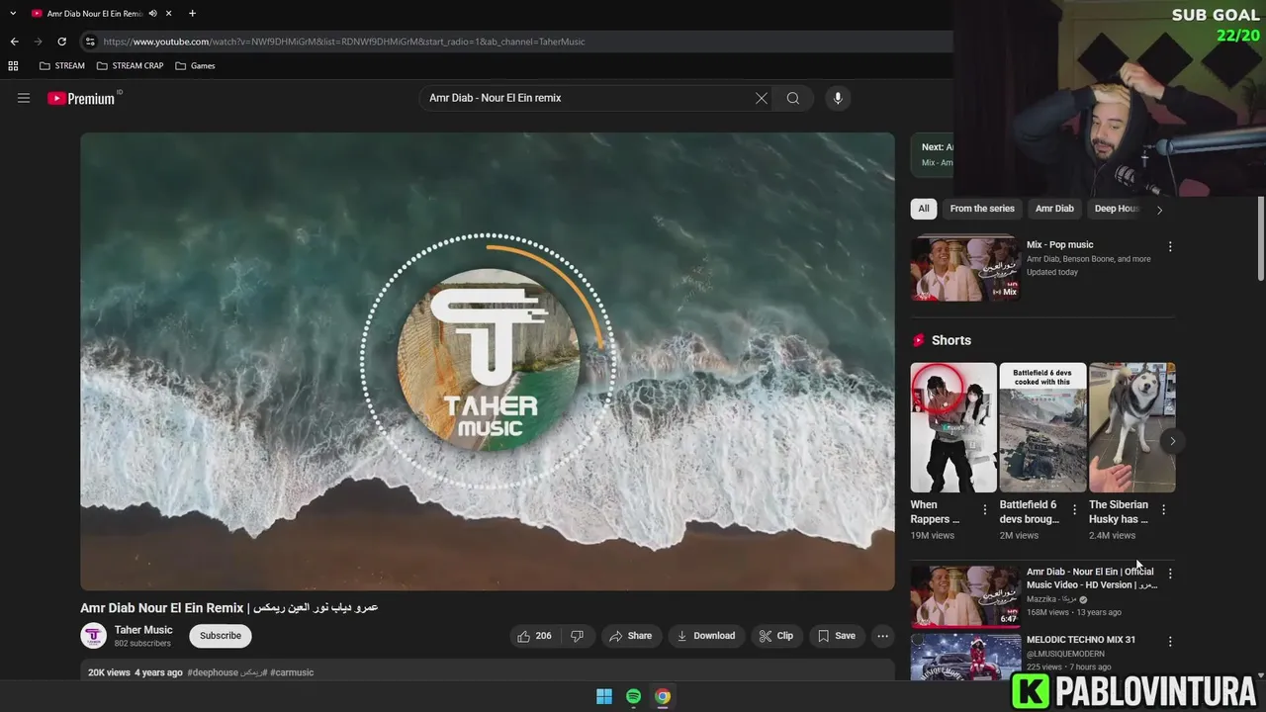Open the YouTube hamburger guide menu
Viewport: 1266px width, 712px height.
(24, 98)
